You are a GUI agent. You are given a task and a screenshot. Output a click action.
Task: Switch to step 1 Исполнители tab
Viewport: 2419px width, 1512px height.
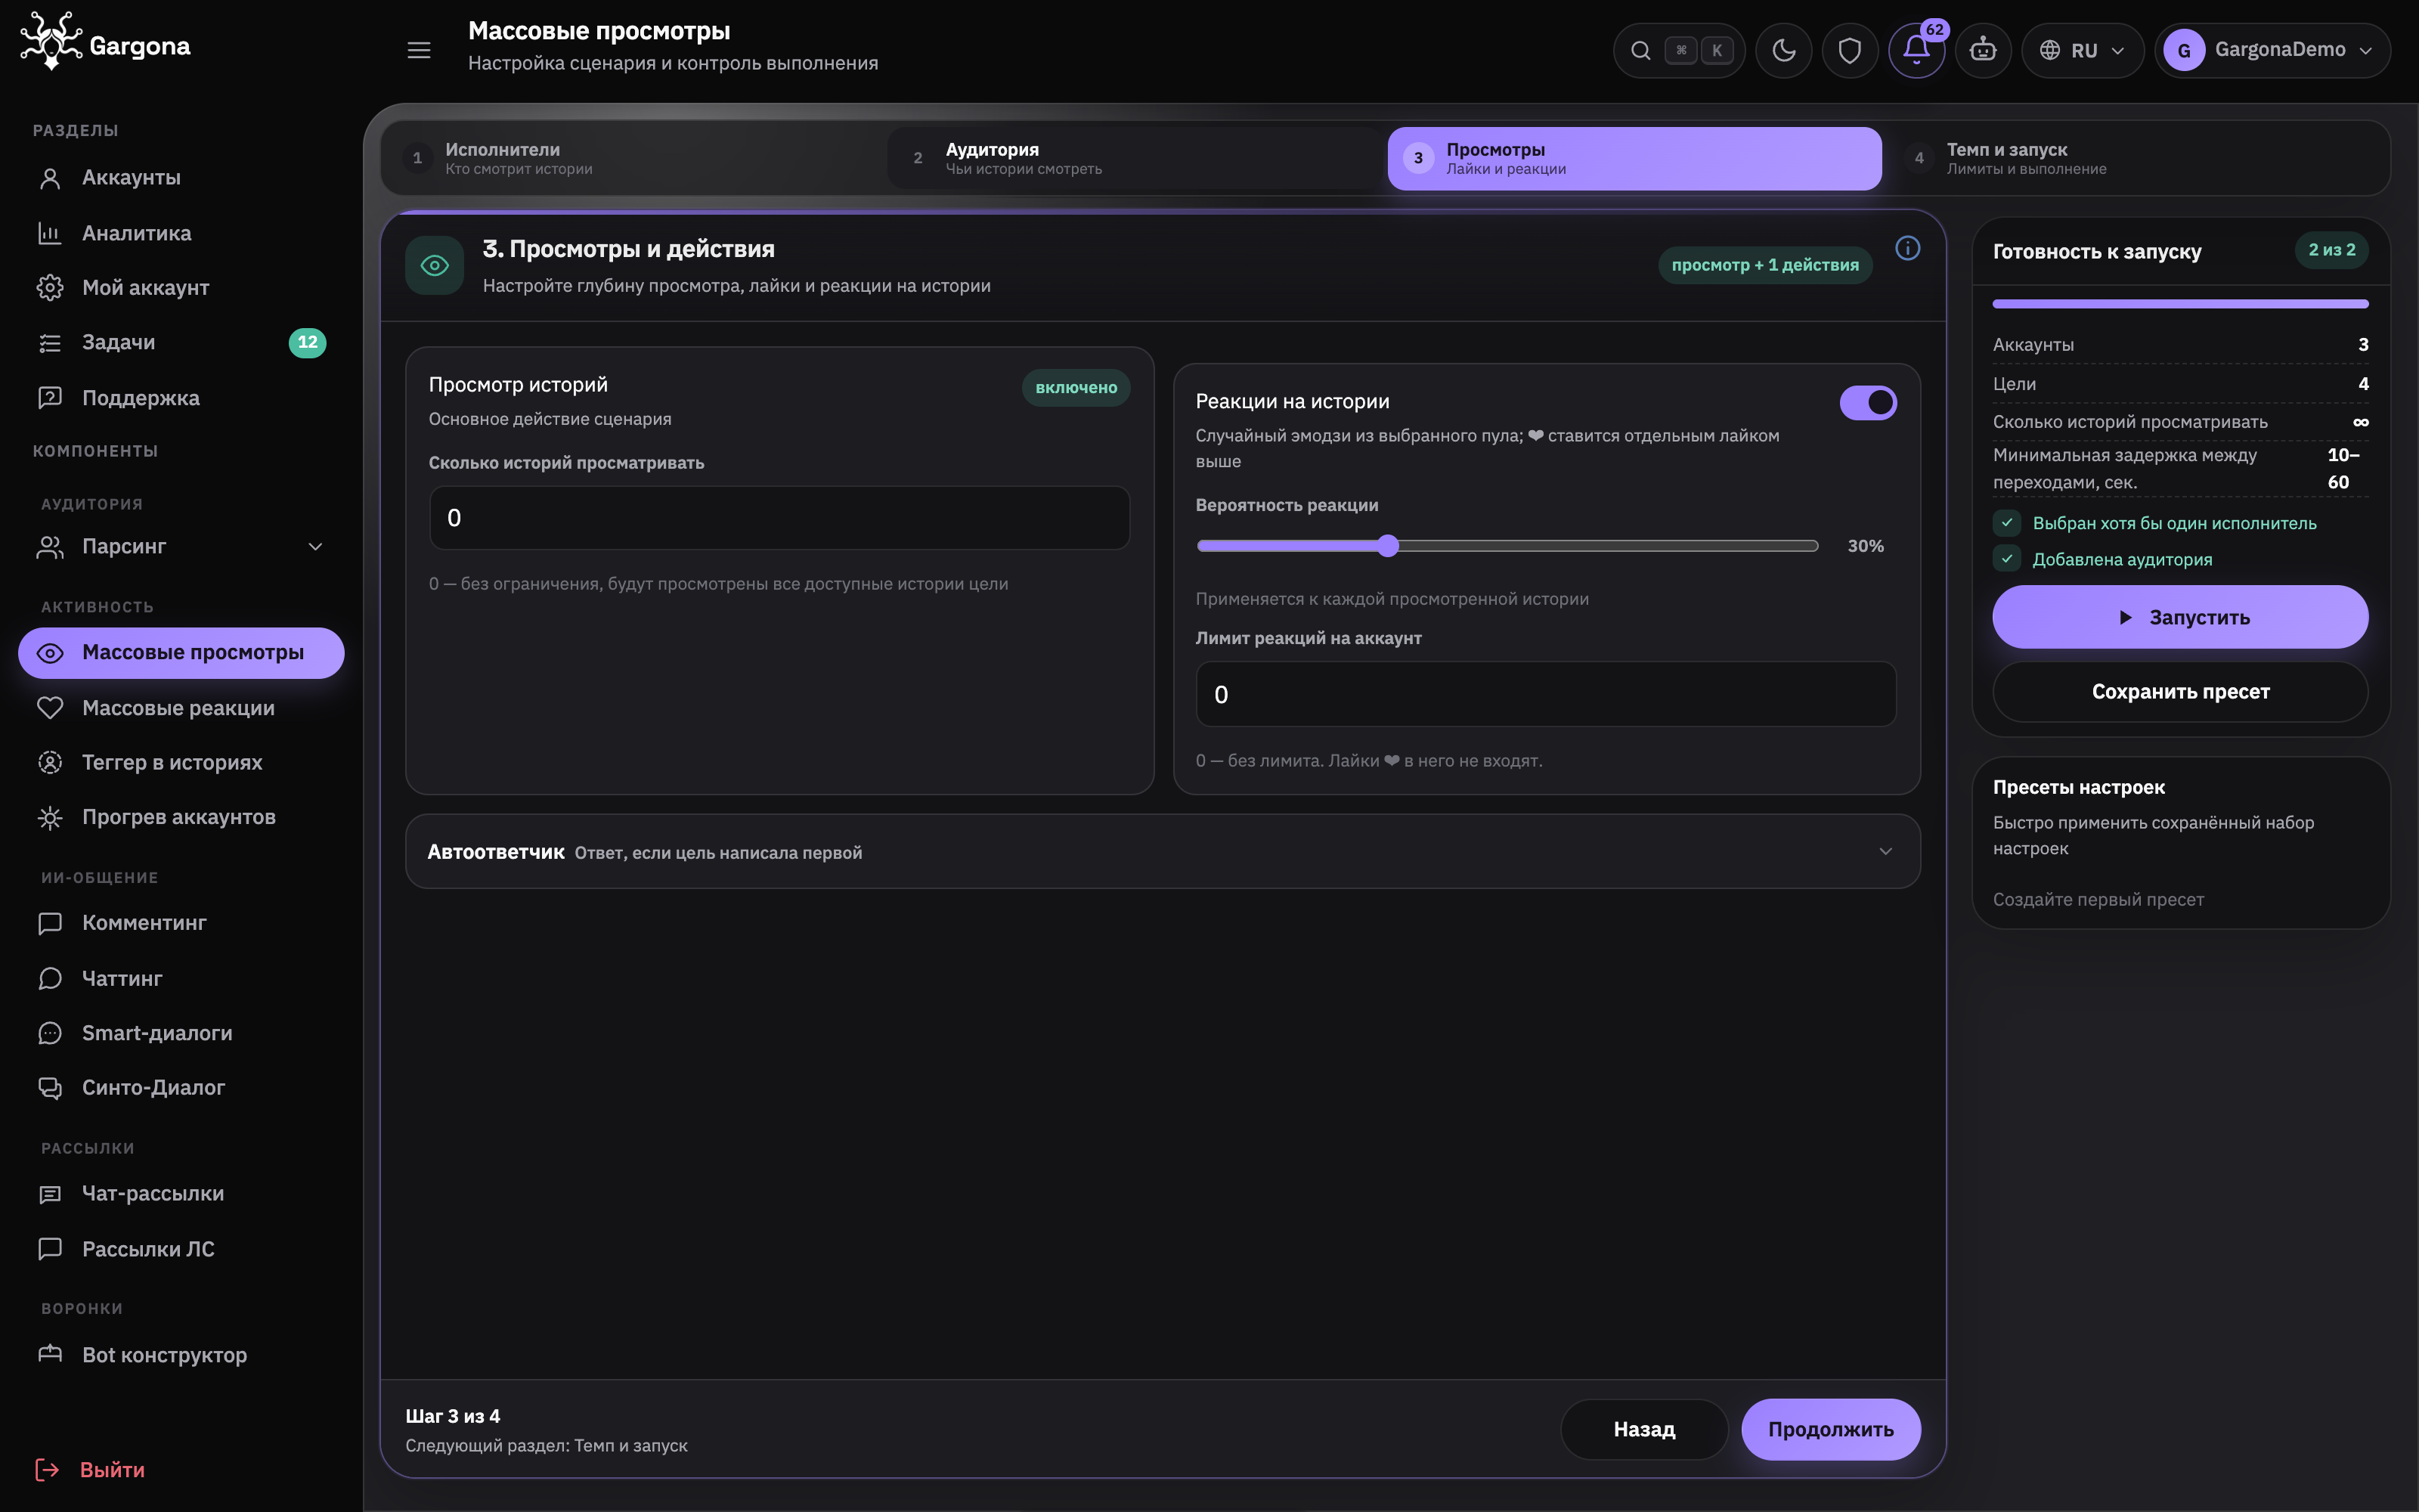click(633, 158)
